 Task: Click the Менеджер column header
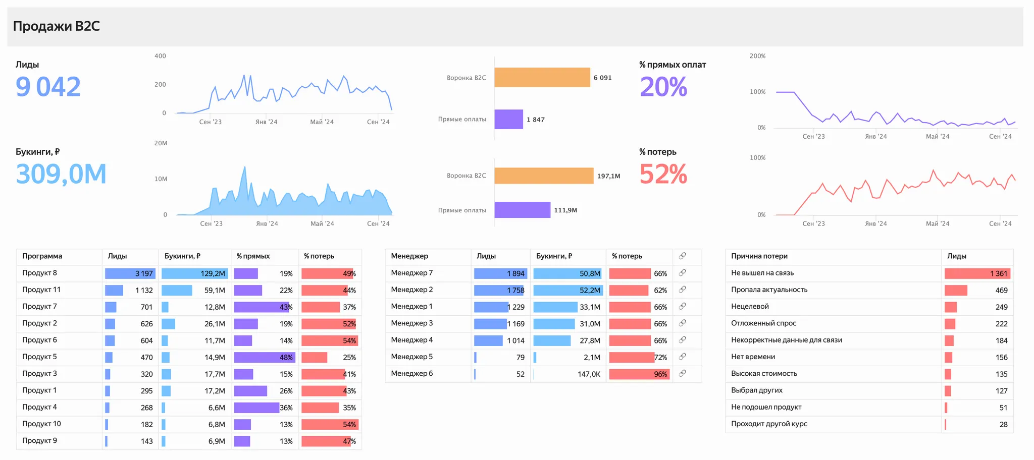(x=409, y=256)
